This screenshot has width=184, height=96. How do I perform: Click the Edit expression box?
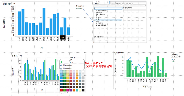pyautogui.click(x=120, y=40)
